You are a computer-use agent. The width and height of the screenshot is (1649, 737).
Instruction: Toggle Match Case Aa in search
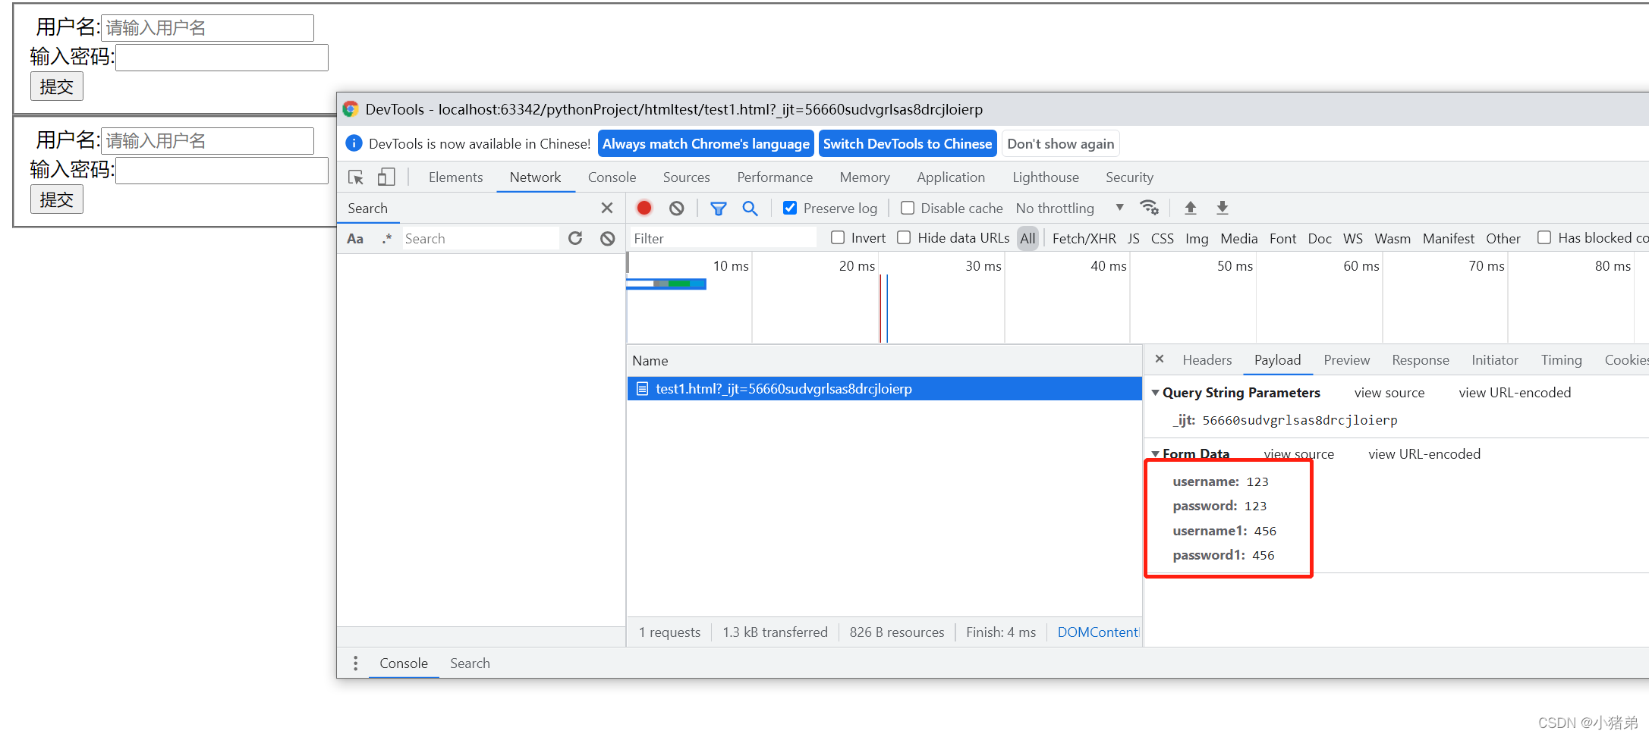click(x=355, y=239)
